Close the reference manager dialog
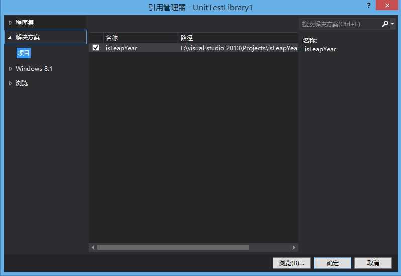This screenshot has width=401, height=276. pos(387,5)
